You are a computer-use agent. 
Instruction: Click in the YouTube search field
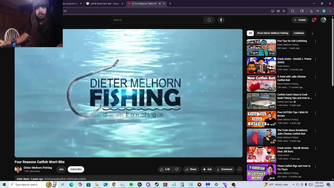[157, 20]
